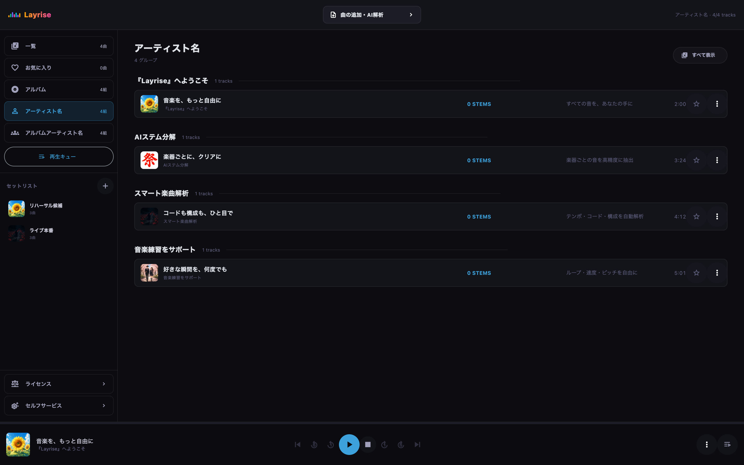Click 0 STEMS on コードも構成も、ひと目で row
Screen dimensions: 744x465
pos(479,217)
